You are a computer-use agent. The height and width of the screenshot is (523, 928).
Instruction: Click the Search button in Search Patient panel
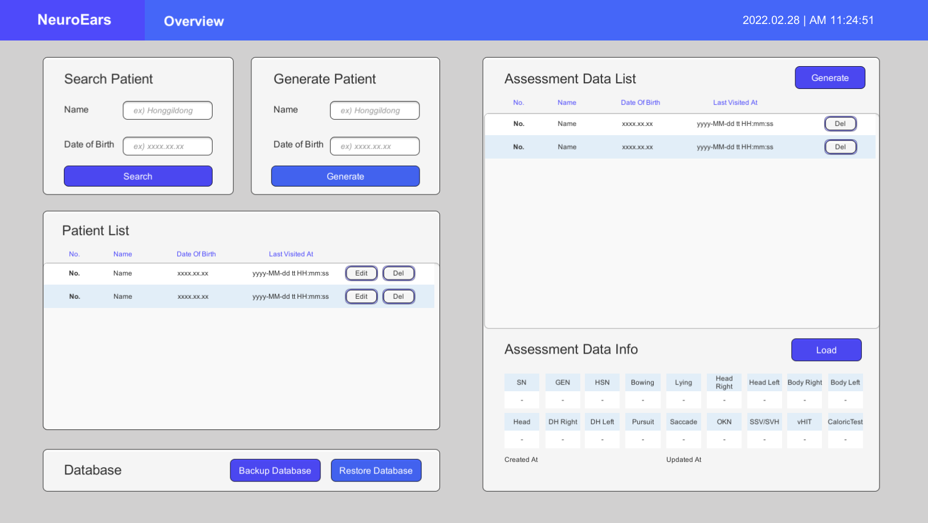tap(138, 176)
